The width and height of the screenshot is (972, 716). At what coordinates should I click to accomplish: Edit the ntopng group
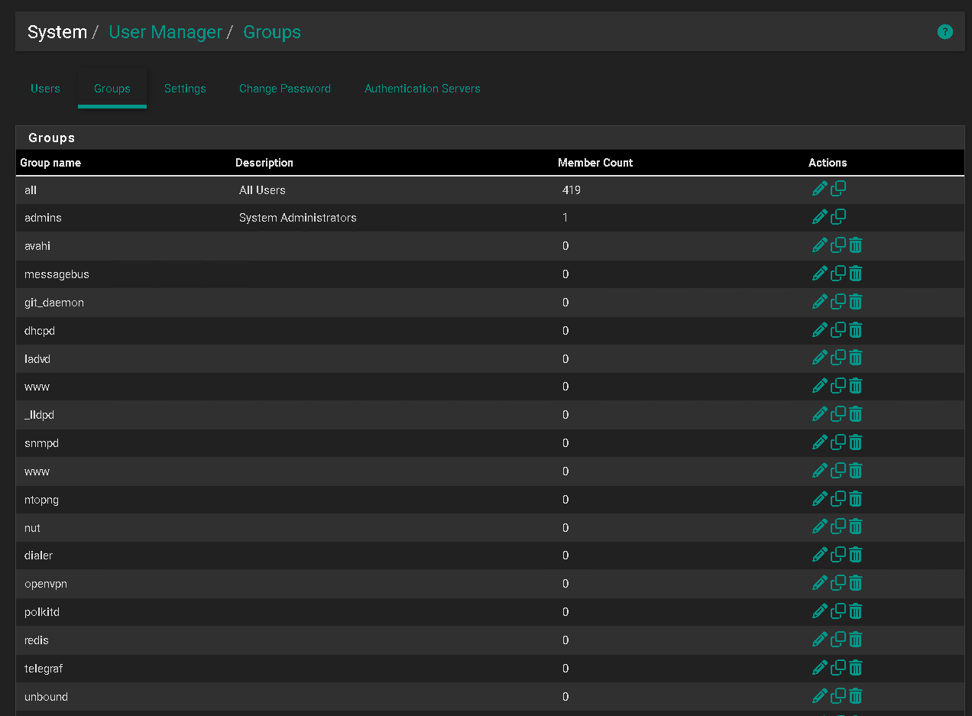pos(820,499)
